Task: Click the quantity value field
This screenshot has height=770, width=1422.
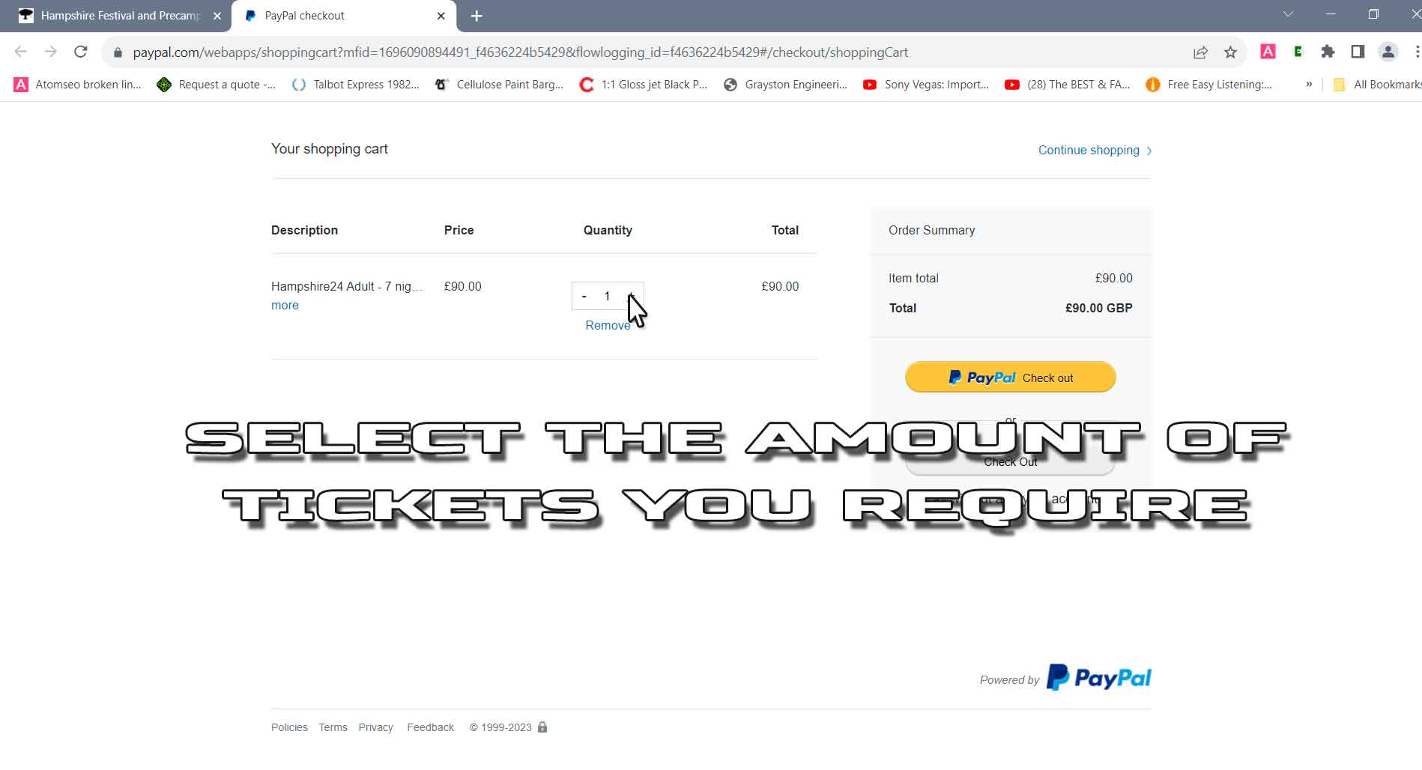Action: pyautogui.click(x=608, y=296)
